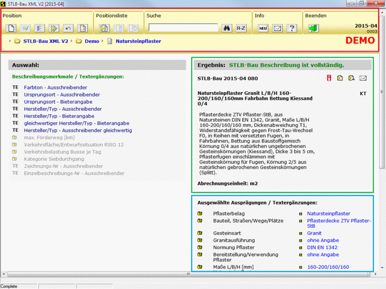Click the STLB-Bau 2015-04 080 heading
The image size is (386, 289).
click(x=227, y=79)
